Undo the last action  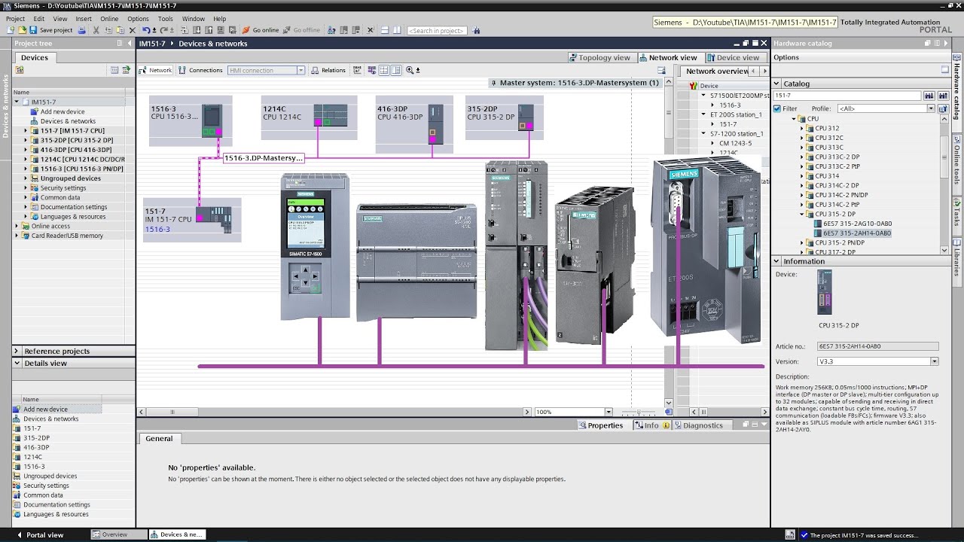coord(146,30)
